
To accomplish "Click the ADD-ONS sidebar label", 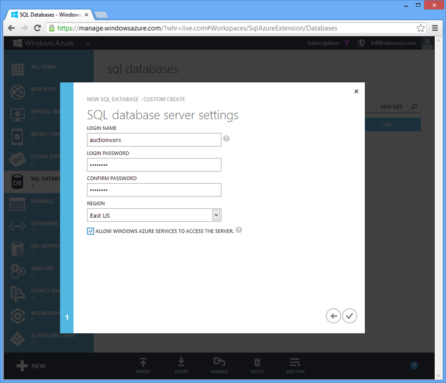I will click(43, 268).
